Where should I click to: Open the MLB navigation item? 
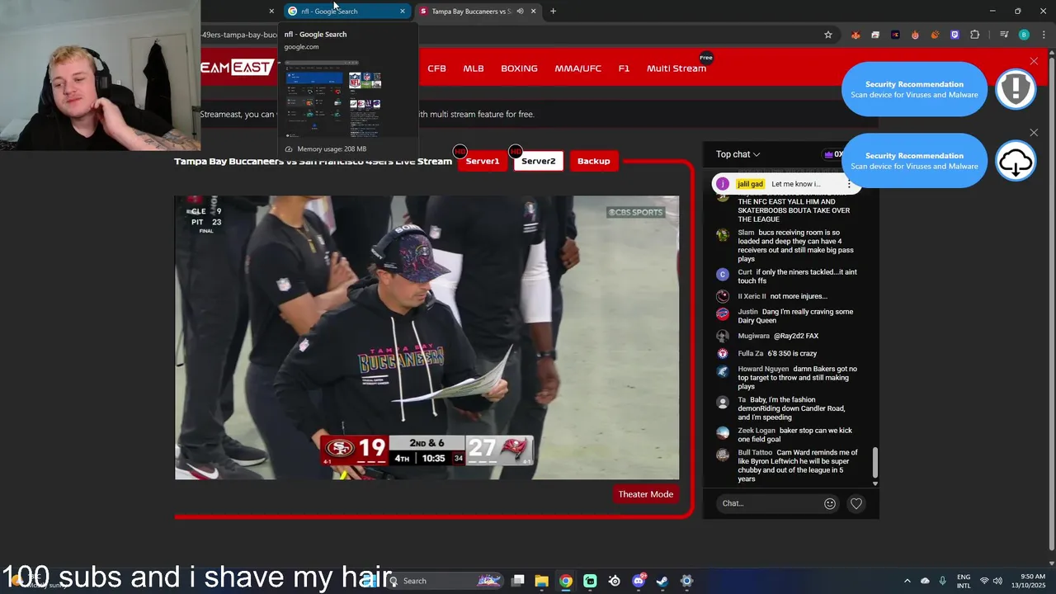[x=474, y=68]
